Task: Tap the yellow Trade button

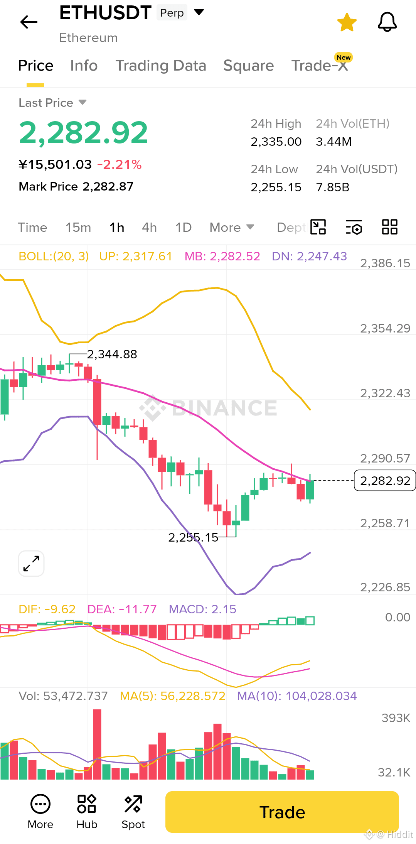Action: point(282,812)
